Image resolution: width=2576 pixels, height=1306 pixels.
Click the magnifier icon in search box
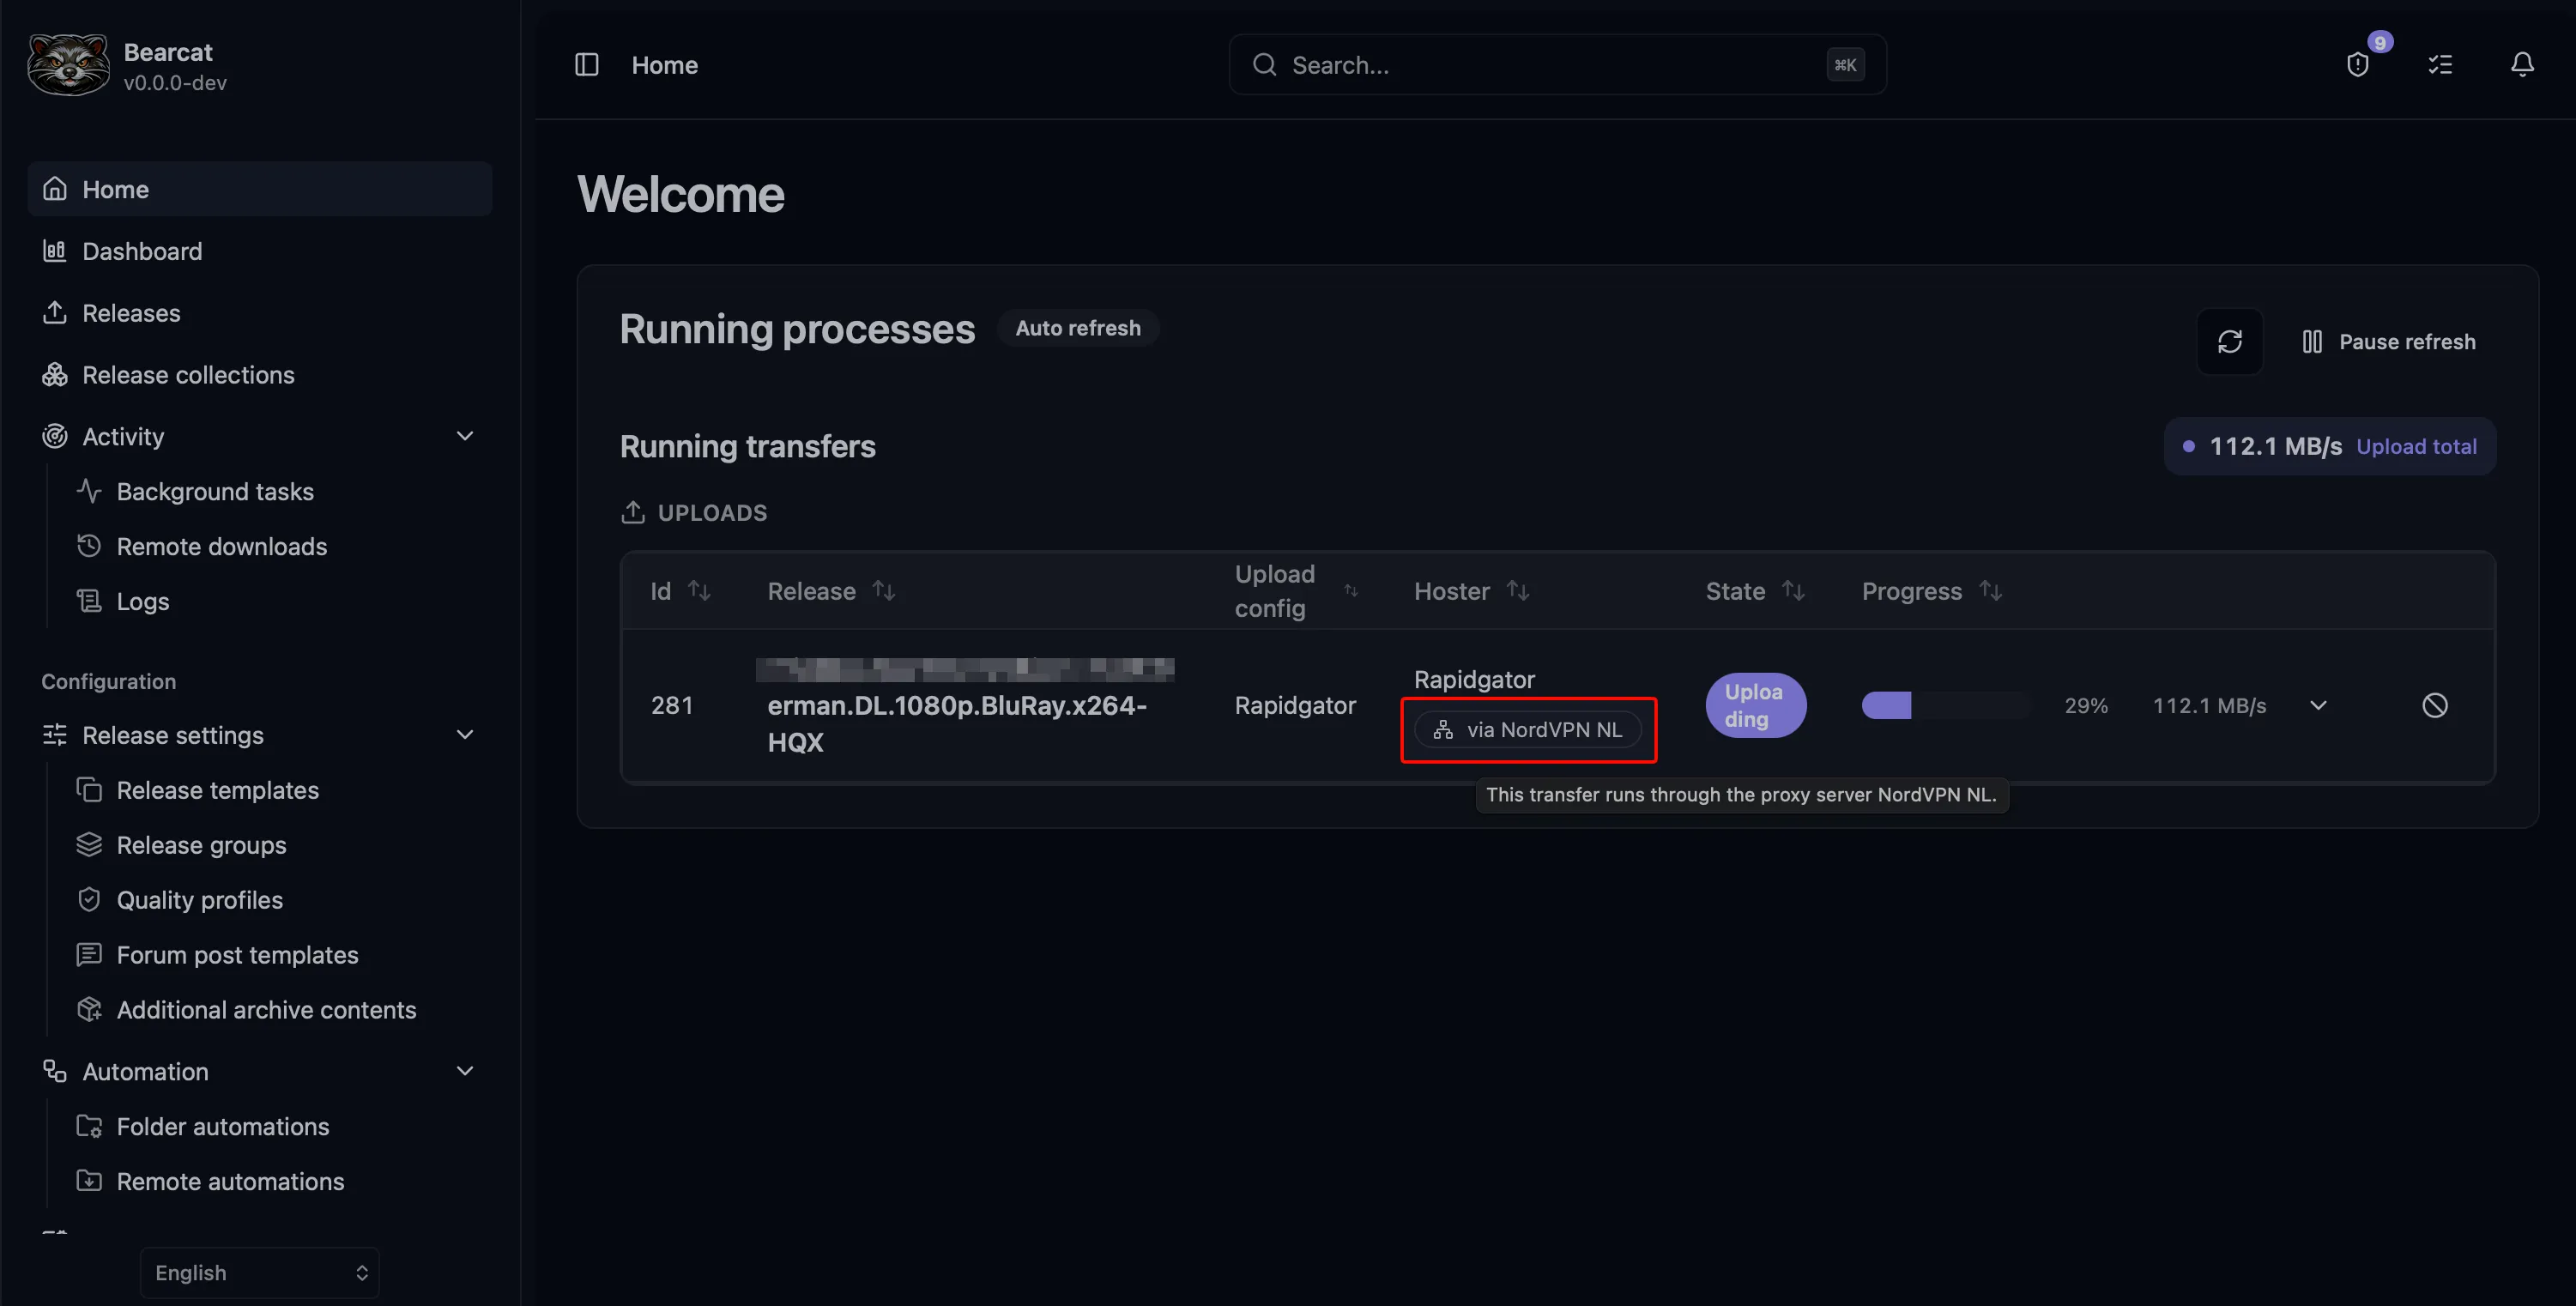coord(1265,65)
